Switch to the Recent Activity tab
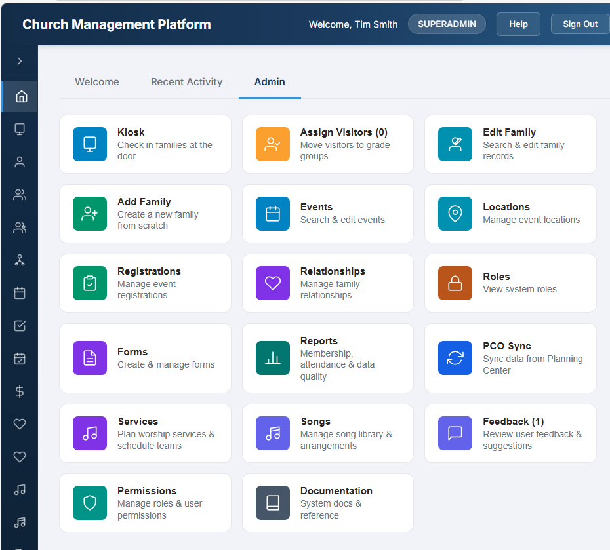610x550 pixels. 186,81
